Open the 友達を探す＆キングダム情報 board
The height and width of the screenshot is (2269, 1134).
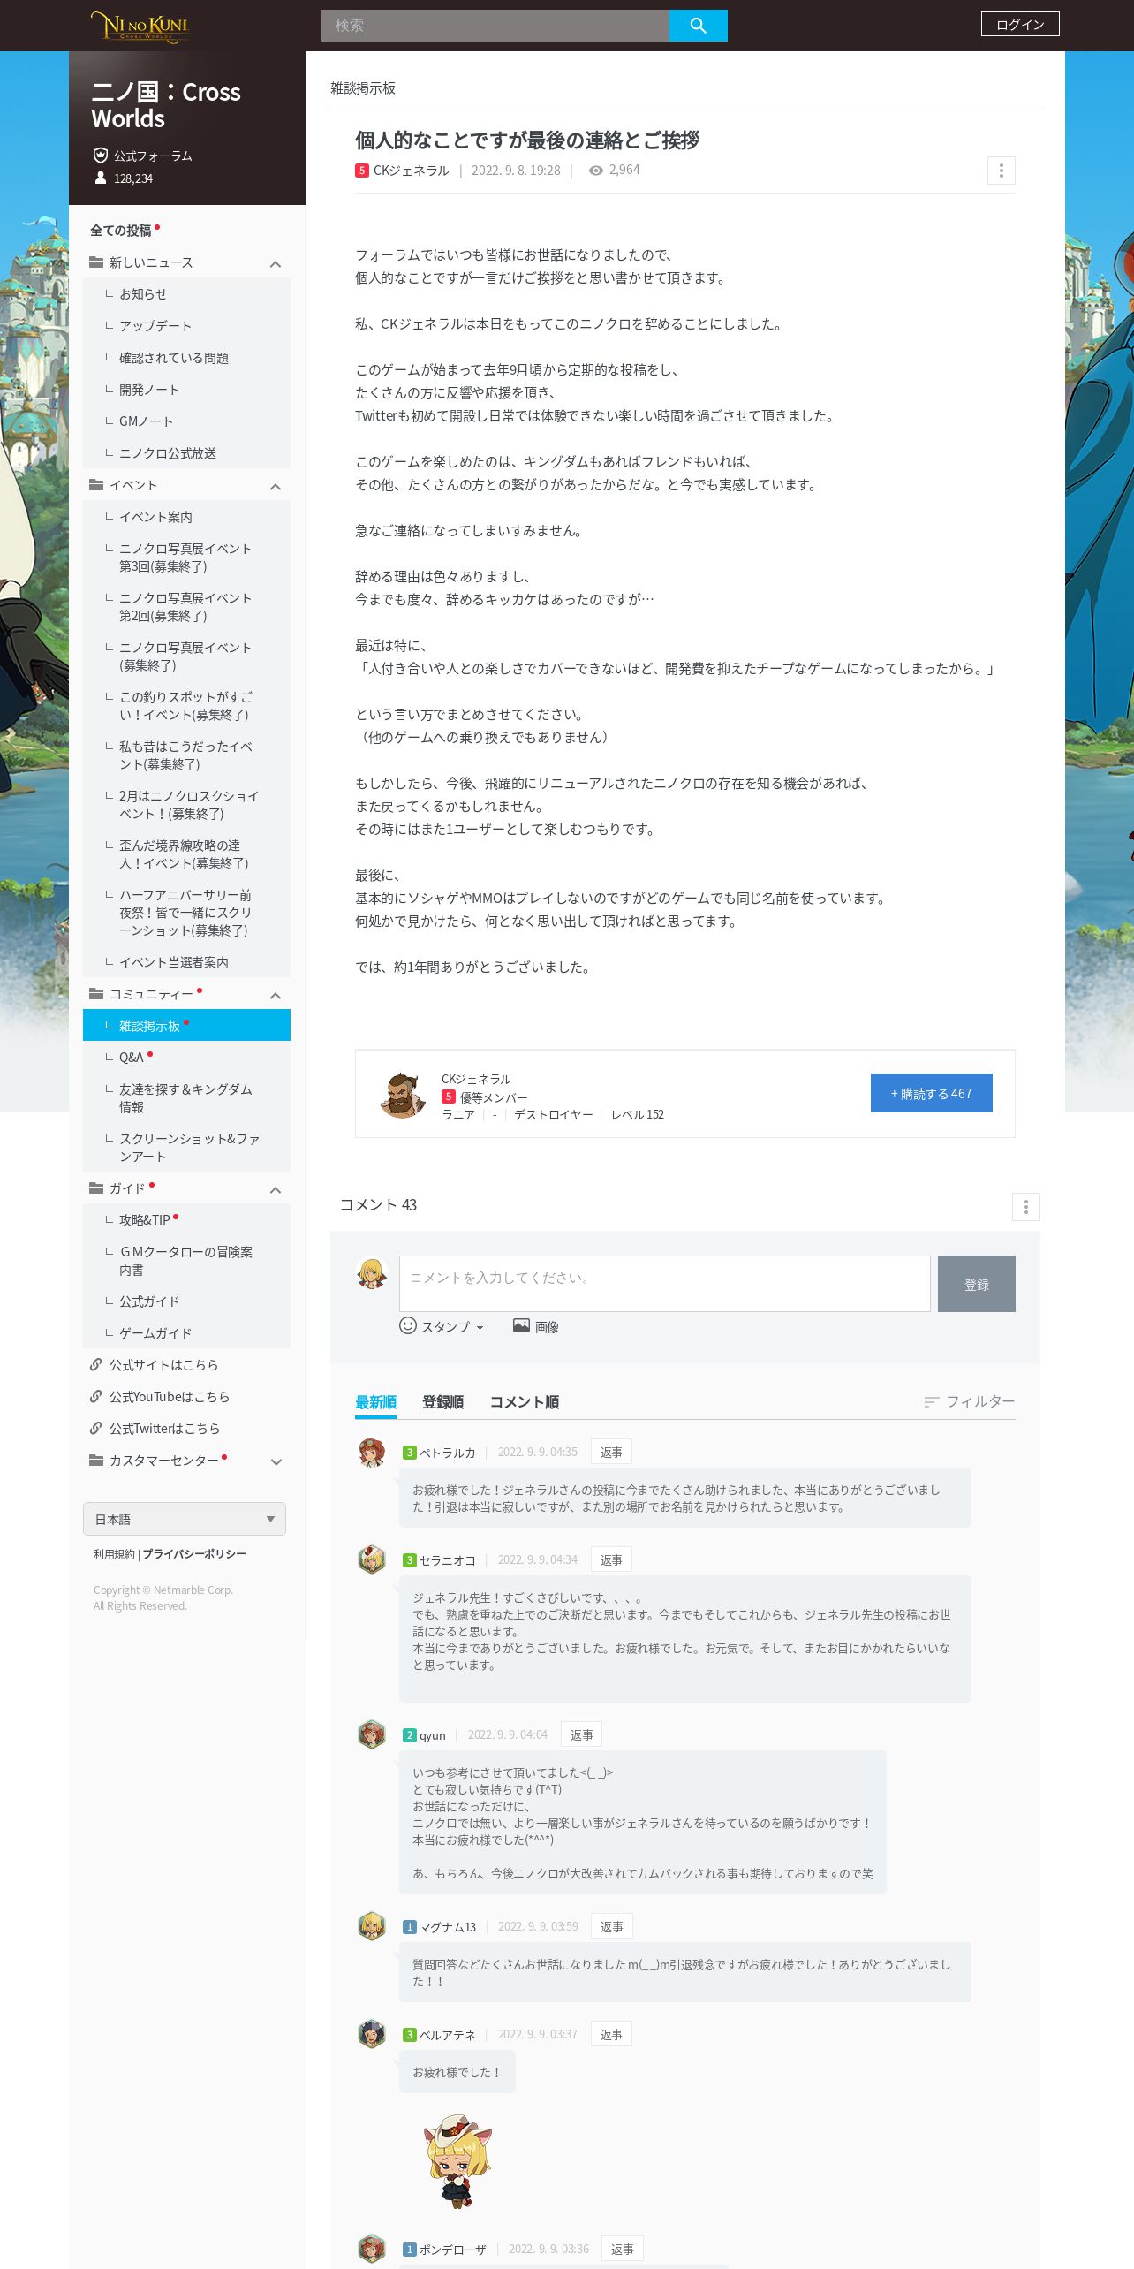click(x=186, y=1097)
